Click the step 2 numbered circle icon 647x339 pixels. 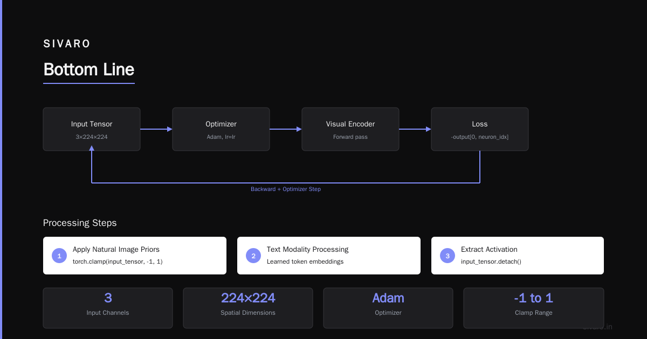[253, 256]
